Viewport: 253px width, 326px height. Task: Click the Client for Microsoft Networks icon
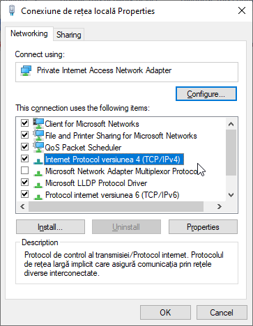coord(38,123)
